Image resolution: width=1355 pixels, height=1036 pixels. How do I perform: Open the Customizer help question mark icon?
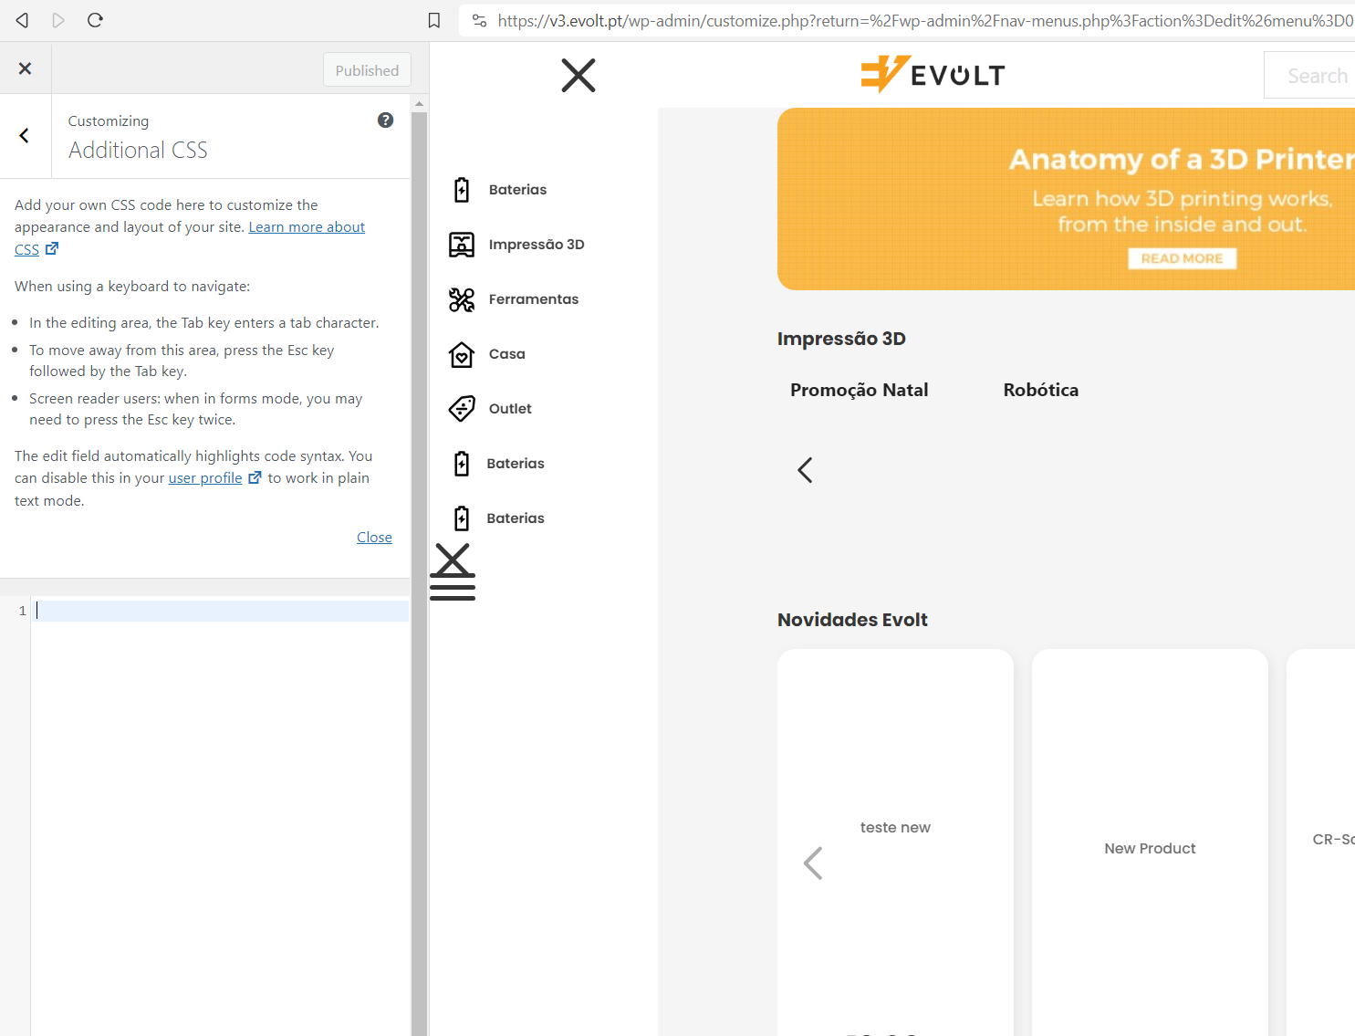[x=386, y=120]
